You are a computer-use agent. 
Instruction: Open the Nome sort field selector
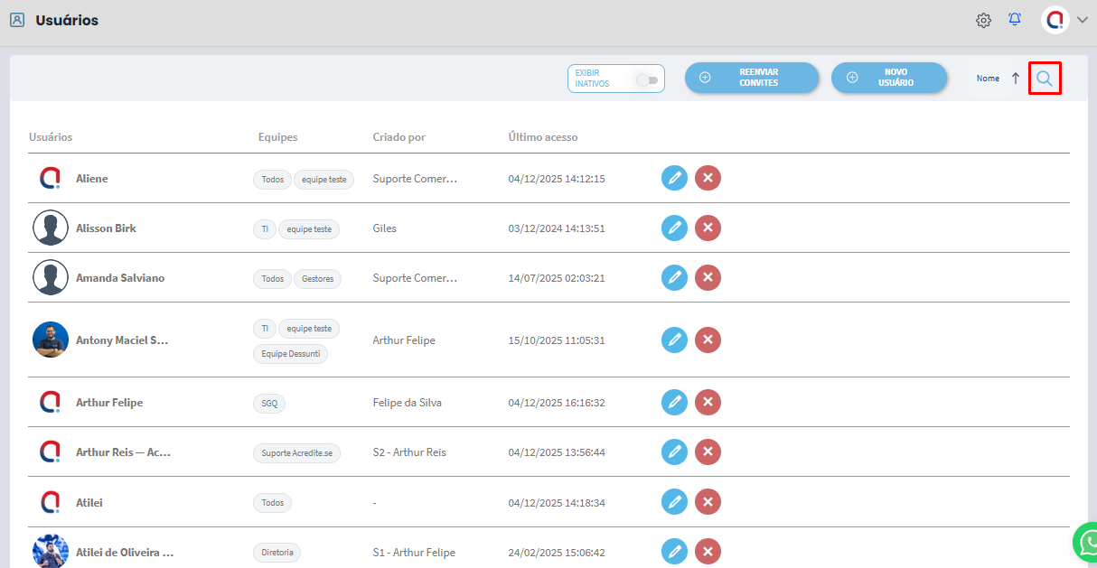pos(988,79)
